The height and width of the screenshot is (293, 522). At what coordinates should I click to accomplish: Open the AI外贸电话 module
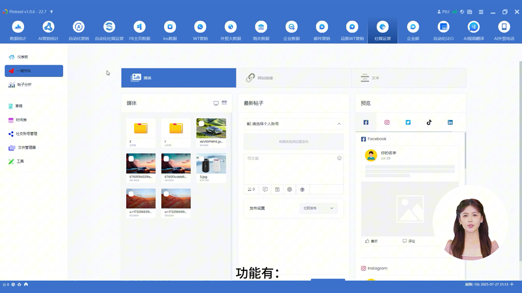tap(504, 30)
